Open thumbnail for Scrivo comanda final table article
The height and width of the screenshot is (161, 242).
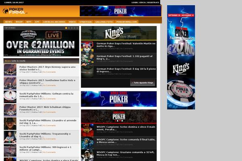tap(88, 143)
